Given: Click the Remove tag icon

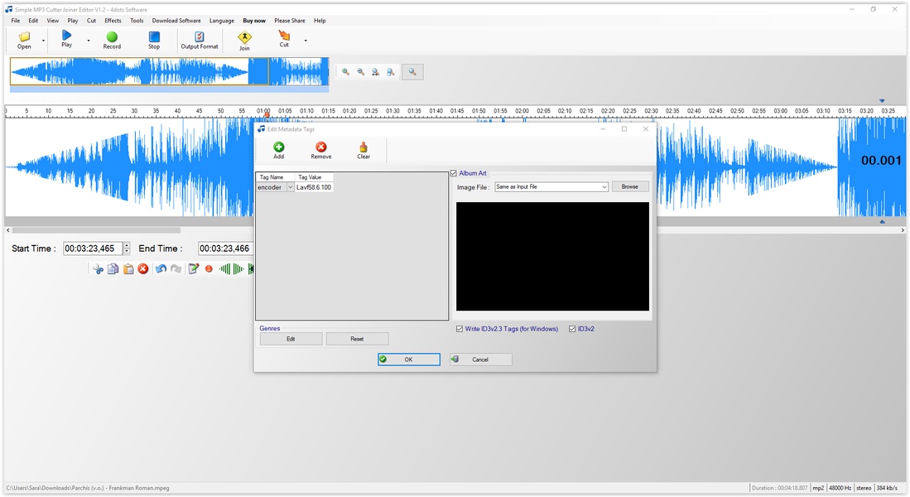Looking at the screenshot, I should click(321, 147).
